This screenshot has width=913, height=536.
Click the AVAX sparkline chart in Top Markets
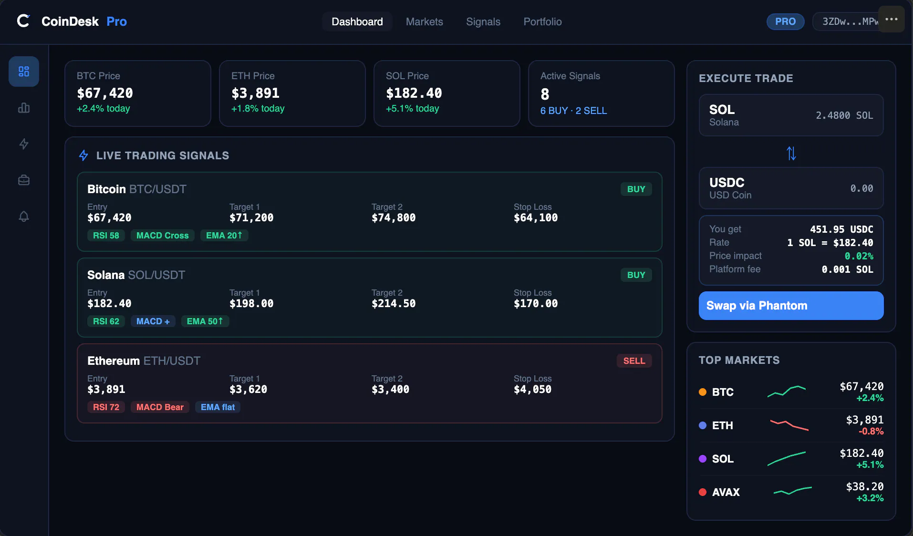(x=793, y=491)
